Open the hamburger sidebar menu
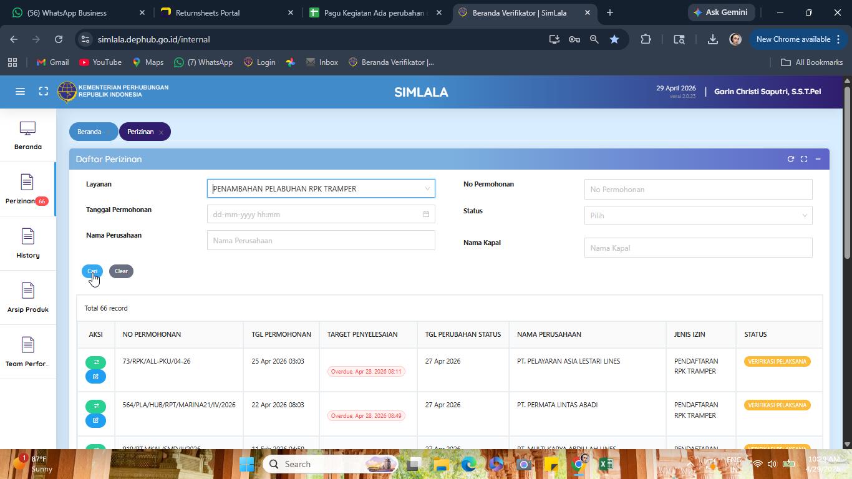This screenshot has width=852, height=479. (20, 92)
